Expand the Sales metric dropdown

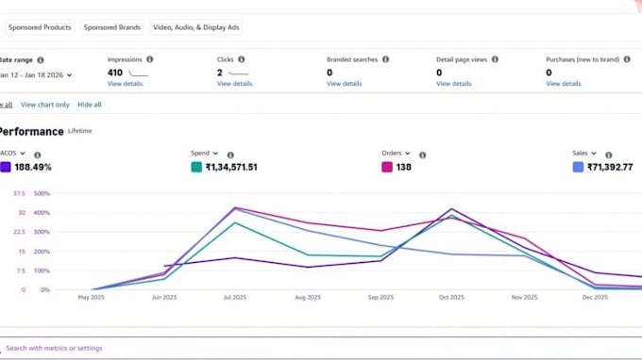pos(584,153)
